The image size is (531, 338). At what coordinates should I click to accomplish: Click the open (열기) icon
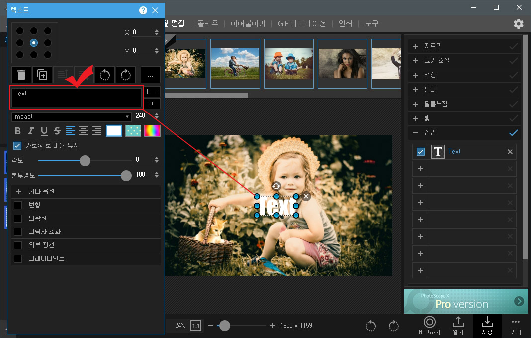[x=458, y=326]
